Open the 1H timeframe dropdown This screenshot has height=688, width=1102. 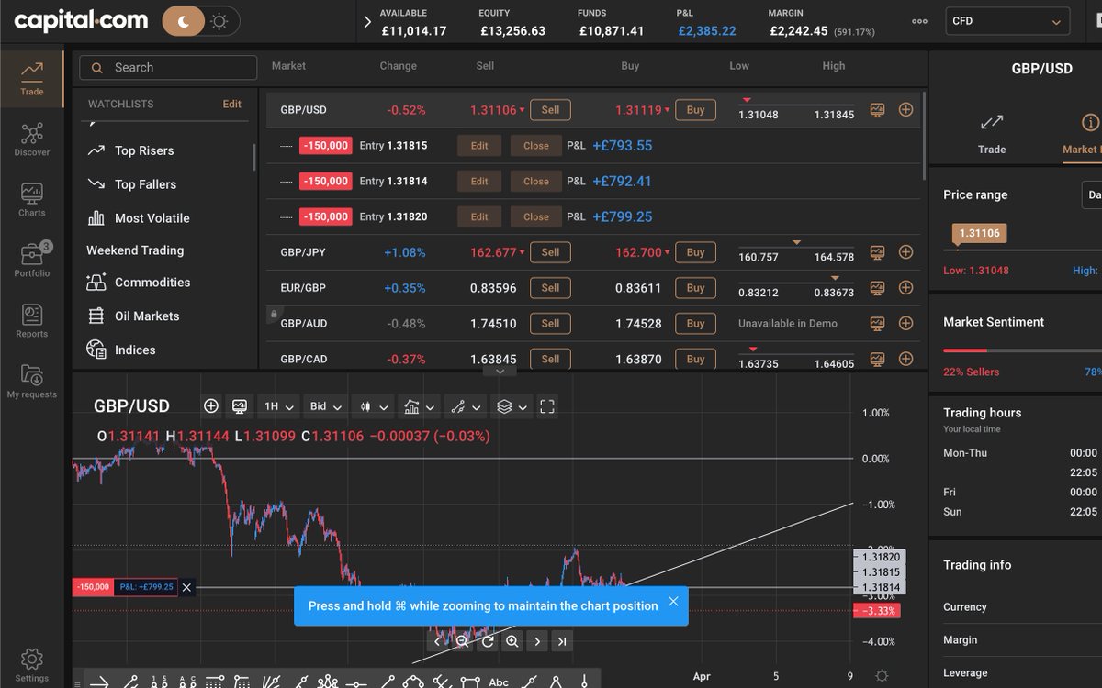278,405
